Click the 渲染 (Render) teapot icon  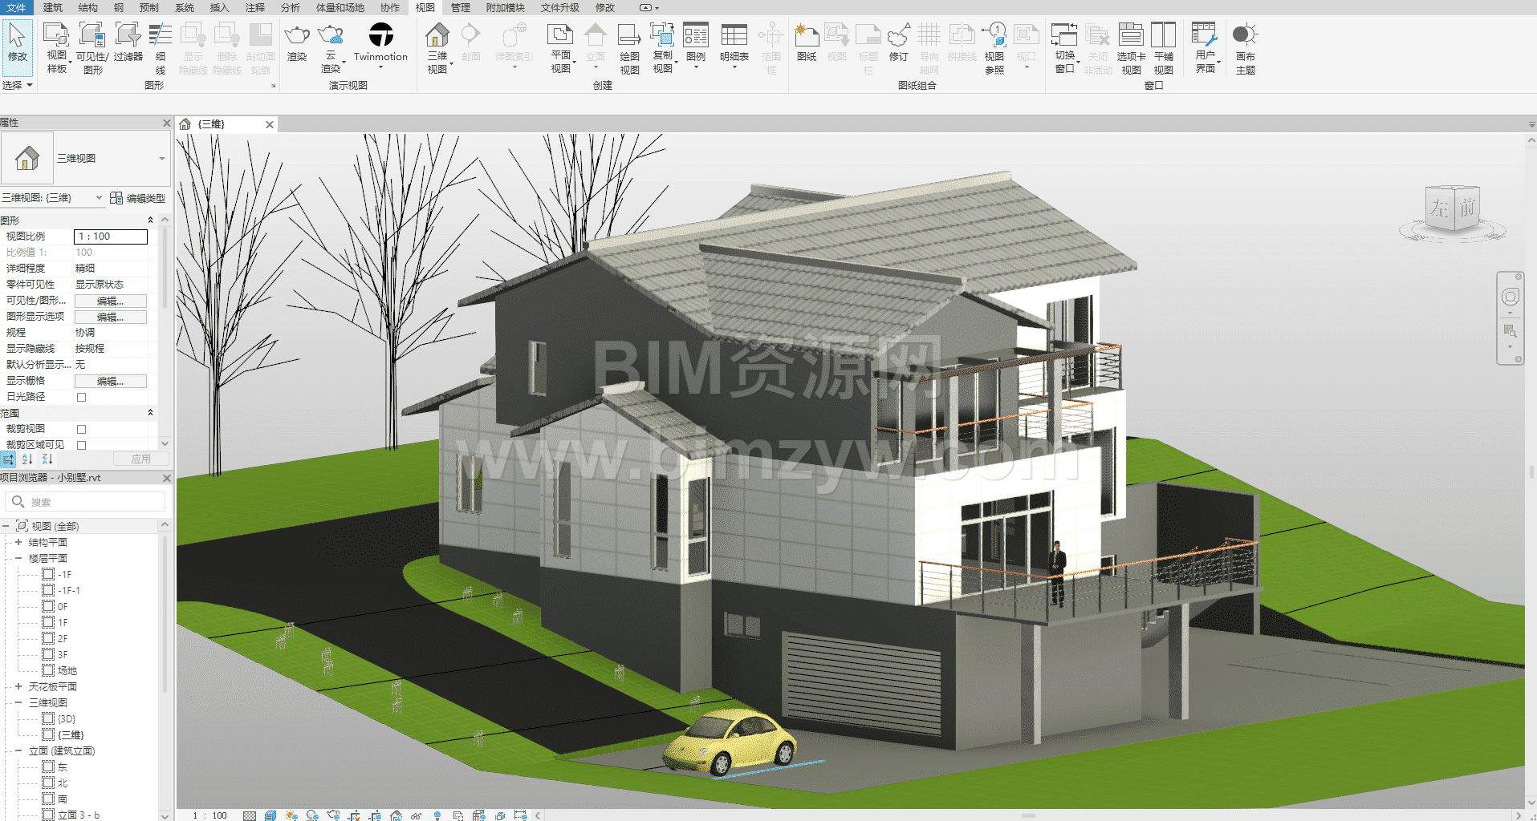pos(297,36)
